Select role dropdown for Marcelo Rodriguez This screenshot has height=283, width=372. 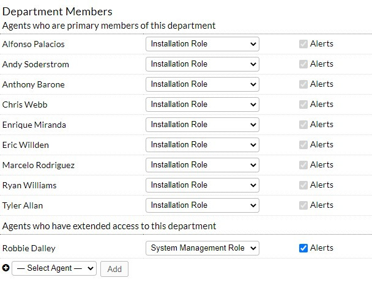coord(202,165)
